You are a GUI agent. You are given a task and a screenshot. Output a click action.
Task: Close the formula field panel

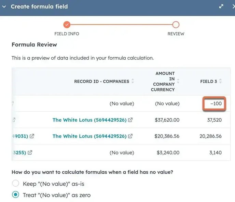pos(234,6)
